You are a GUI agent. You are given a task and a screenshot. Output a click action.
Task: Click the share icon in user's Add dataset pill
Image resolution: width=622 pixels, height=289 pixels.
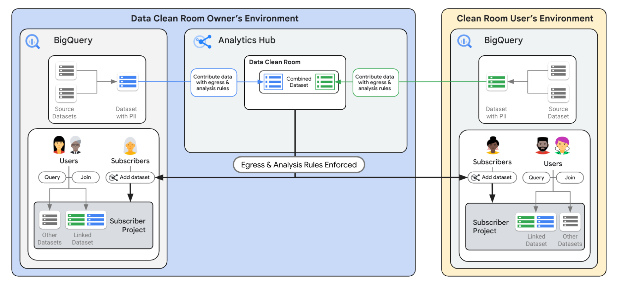coord(476,177)
